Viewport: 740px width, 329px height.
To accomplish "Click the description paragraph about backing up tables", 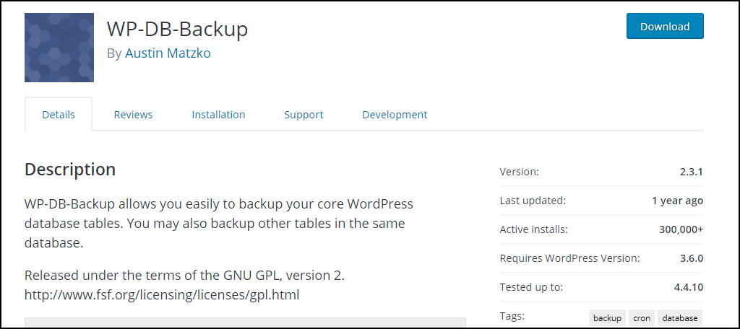I will point(219,224).
